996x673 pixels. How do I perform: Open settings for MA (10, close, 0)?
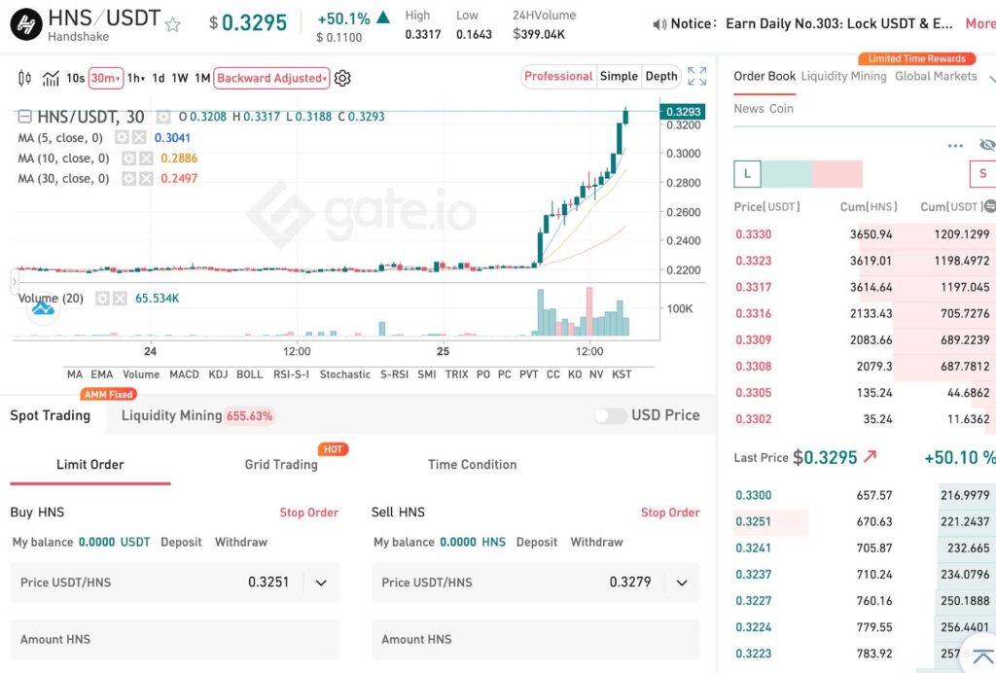click(x=129, y=159)
